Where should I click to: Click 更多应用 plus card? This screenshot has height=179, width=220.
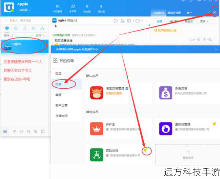pyautogui.click(x=188, y=155)
